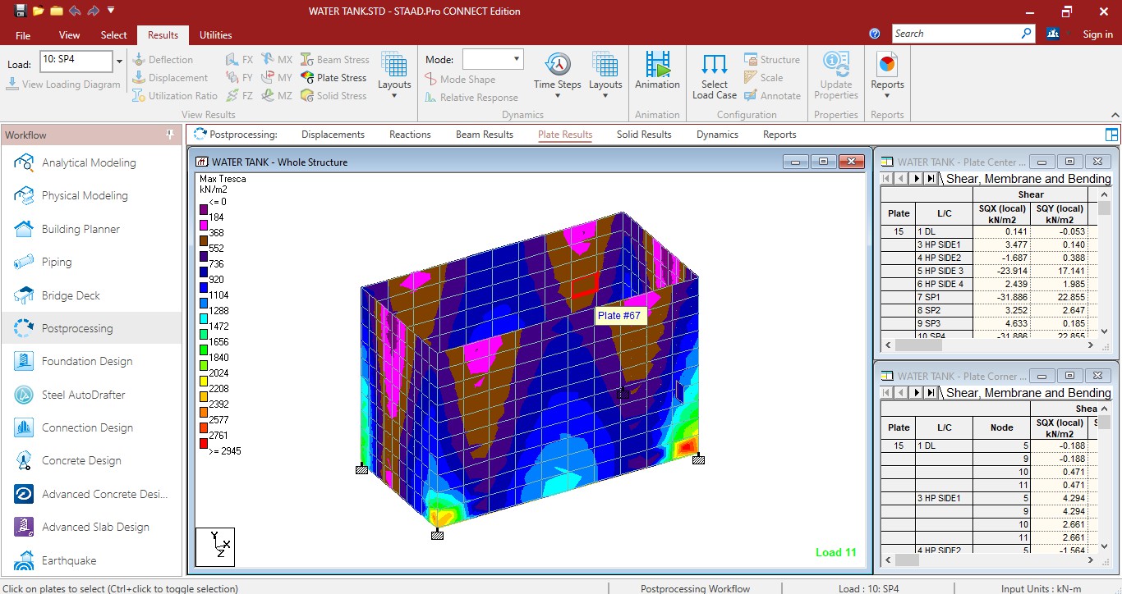This screenshot has width=1122, height=594.
Task: Expand the Load case dropdown
Action: 119,62
